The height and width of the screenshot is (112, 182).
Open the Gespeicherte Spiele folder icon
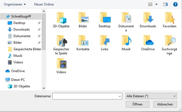pyautogui.click(x=62, y=41)
